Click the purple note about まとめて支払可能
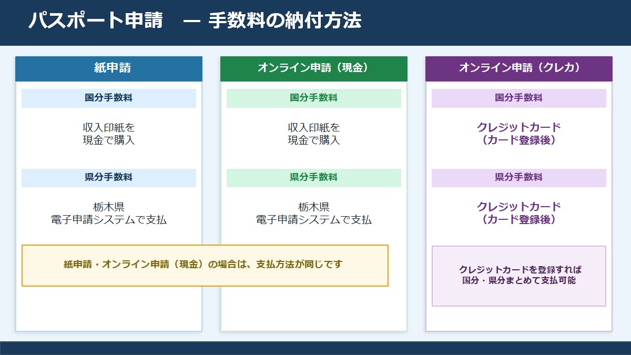This screenshot has width=631, height=355. pos(518,276)
